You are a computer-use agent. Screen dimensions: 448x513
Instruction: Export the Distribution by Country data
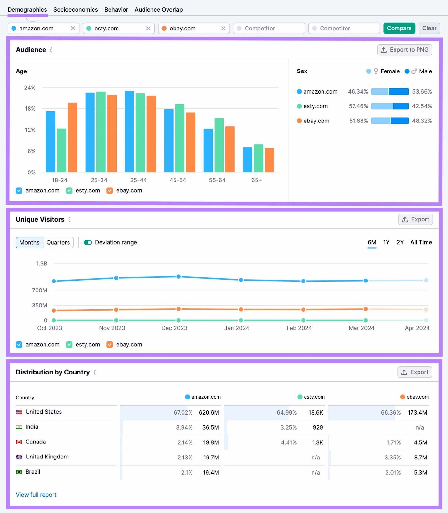coord(415,372)
